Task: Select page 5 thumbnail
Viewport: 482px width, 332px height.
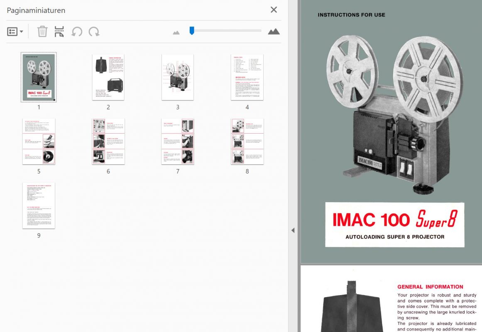Action: (39, 142)
